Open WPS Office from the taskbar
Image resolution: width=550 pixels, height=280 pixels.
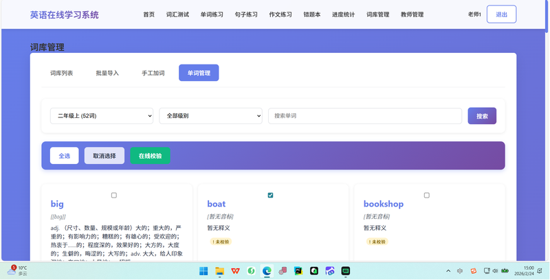click(236, 271)
